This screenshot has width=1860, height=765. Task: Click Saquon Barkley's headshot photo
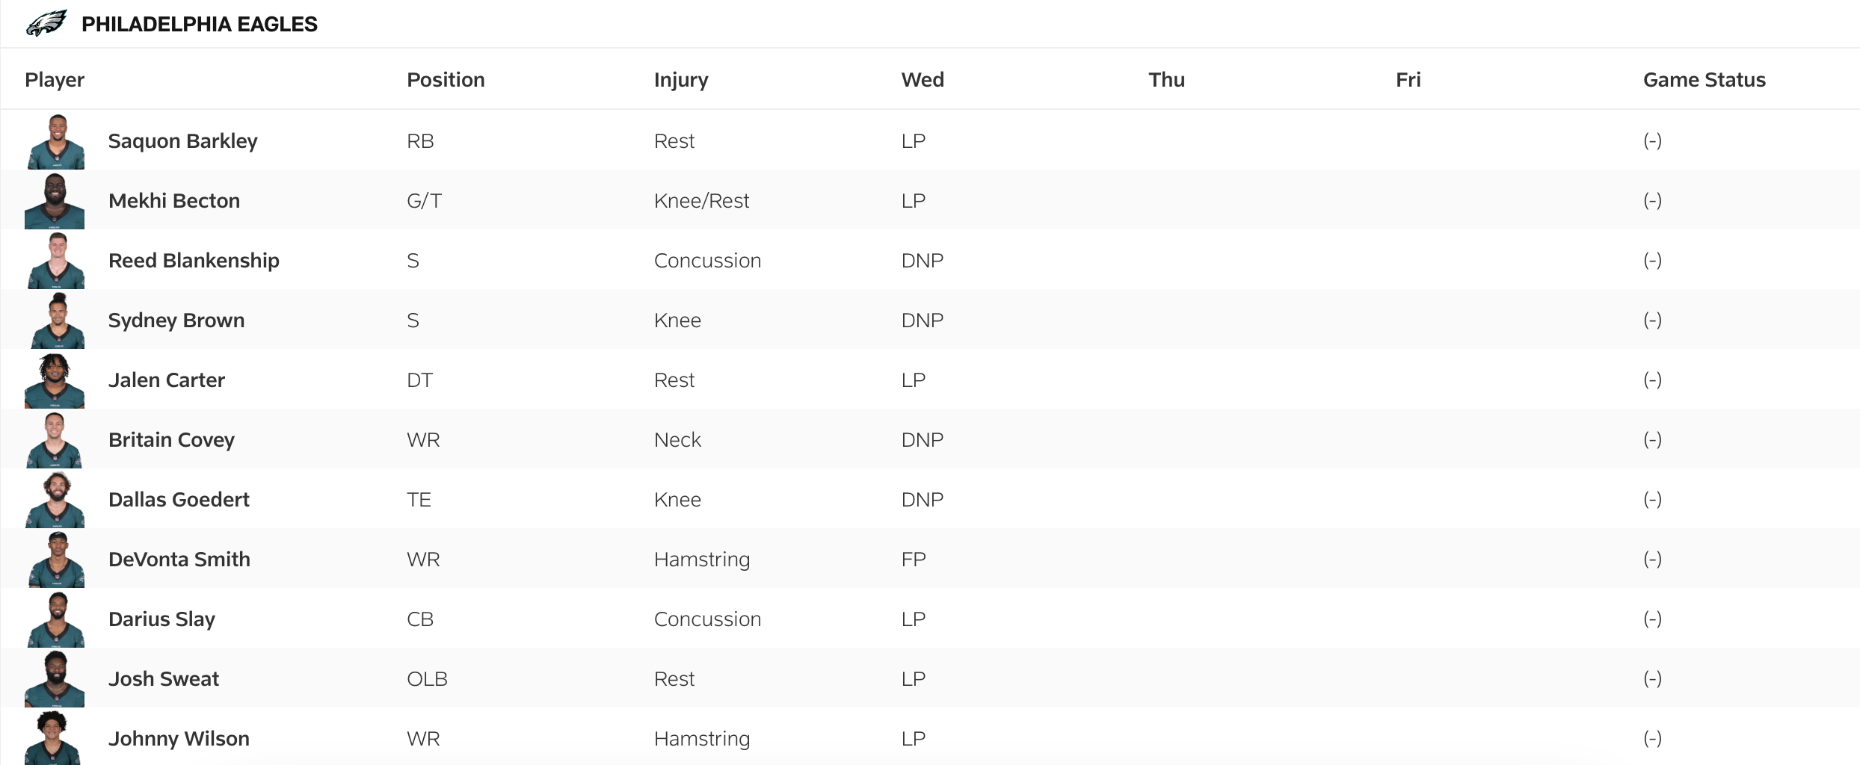coord(55,142)
